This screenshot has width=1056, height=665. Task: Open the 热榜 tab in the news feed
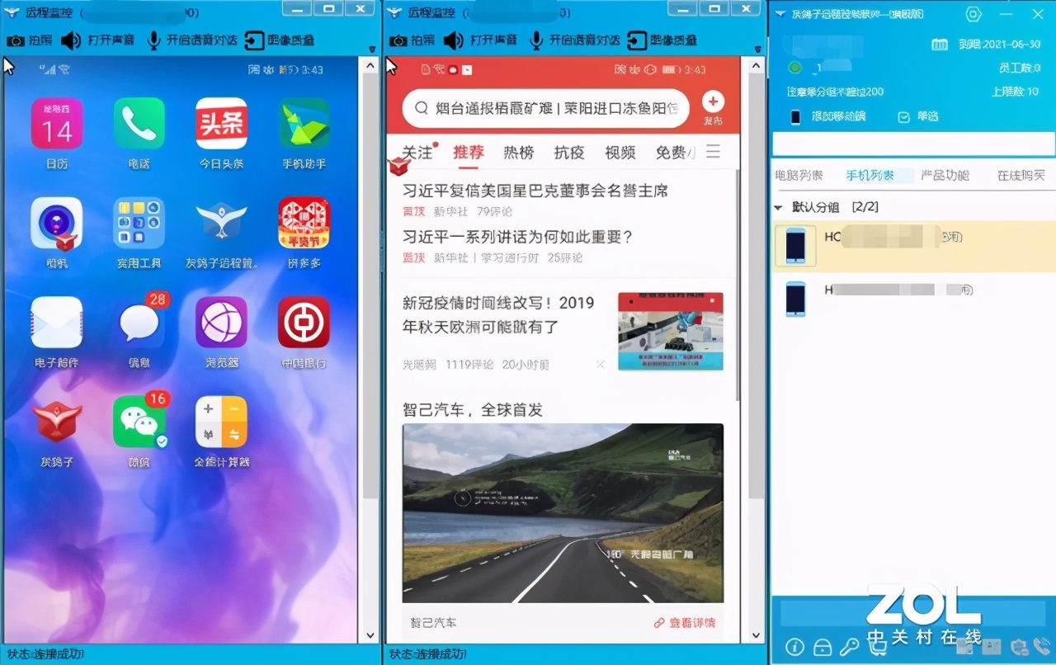click(517, 152)
